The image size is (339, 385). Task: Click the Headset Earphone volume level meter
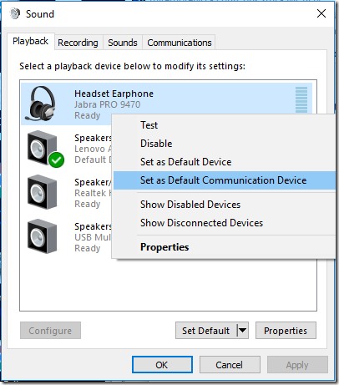301,99
